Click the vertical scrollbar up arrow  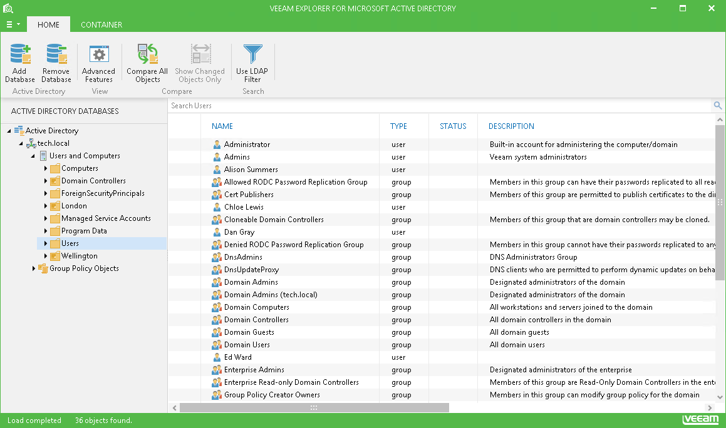(x=720, y=120)
